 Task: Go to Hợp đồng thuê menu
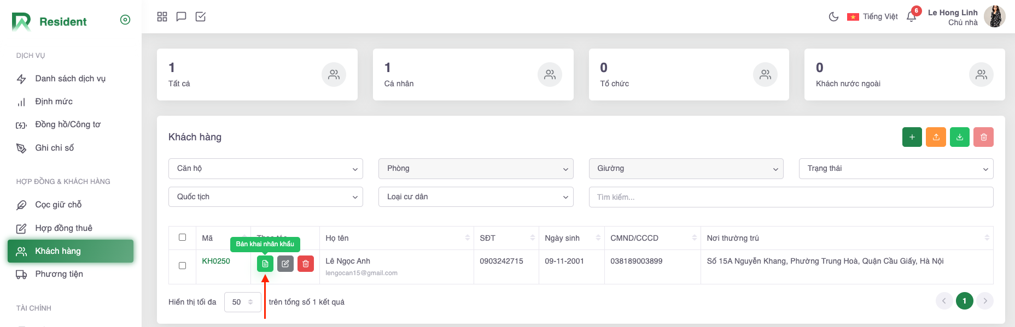tap(63, 228)
